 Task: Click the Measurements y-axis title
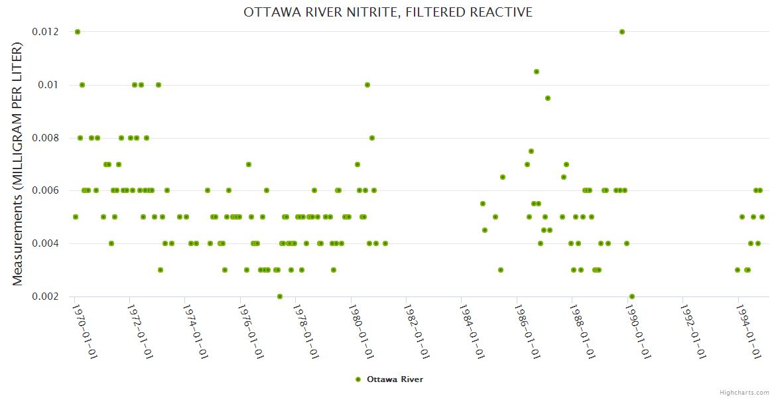[18, 164]
